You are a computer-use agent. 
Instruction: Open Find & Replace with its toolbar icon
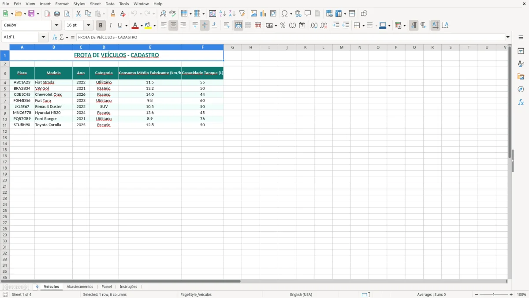click(x=163, y=14)
